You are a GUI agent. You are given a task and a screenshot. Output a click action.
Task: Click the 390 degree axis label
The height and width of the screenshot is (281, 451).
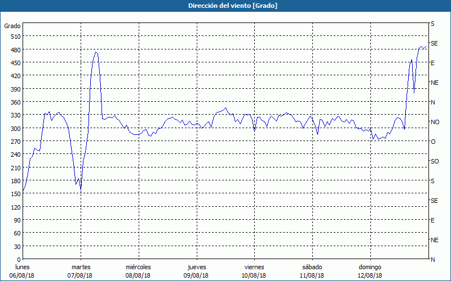[16, 89]
